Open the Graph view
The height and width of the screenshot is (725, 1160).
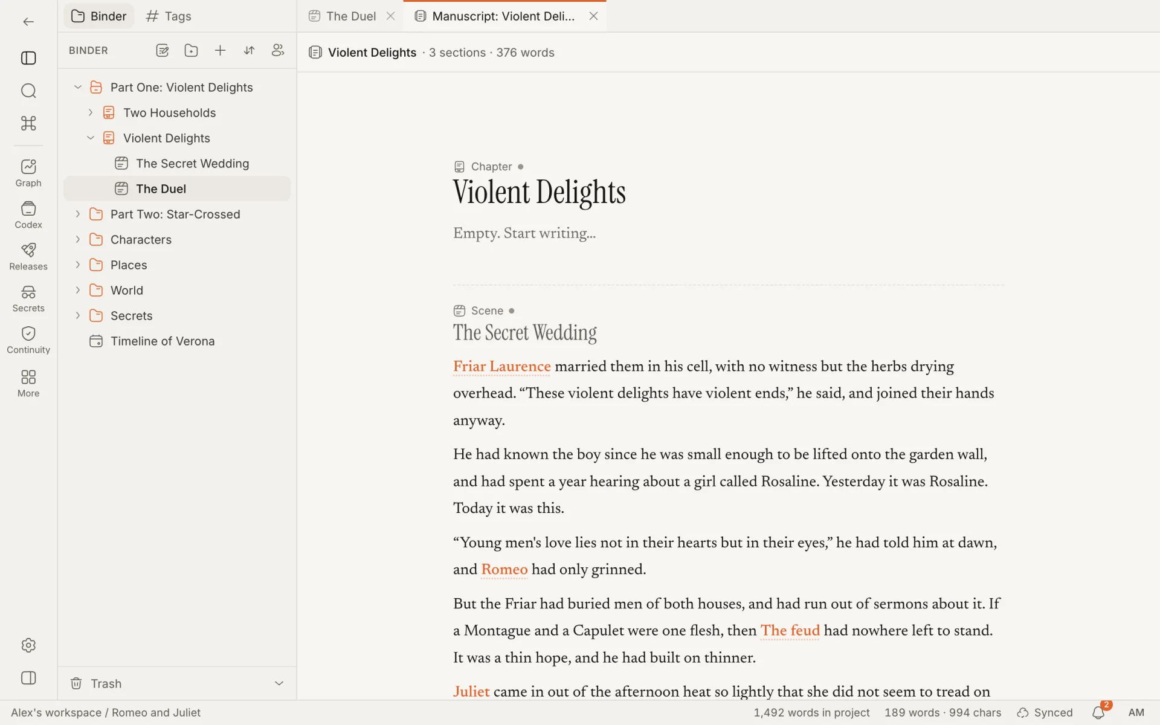[28, 173]
